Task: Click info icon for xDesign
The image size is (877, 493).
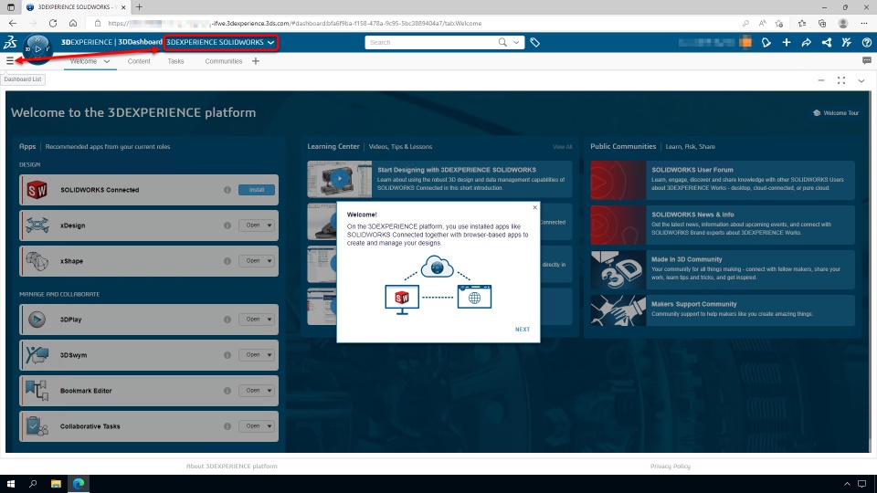Action: pyautogui.click(x=227, y=226)
